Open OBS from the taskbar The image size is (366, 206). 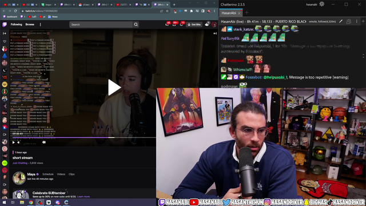click(x=39, y=203)
